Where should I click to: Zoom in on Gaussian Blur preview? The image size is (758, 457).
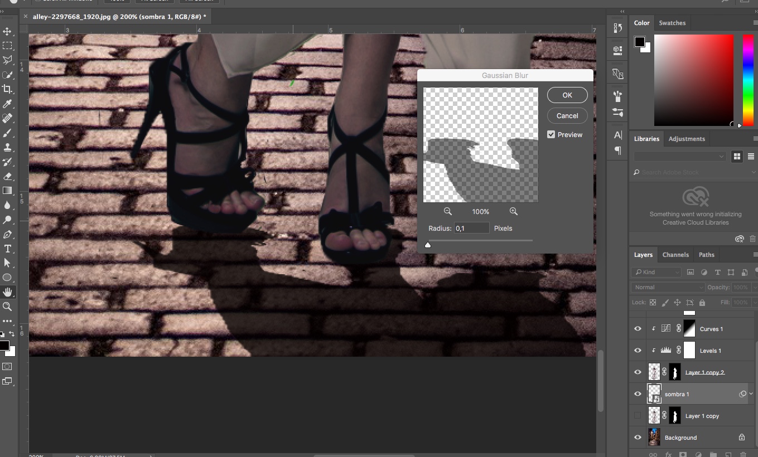(513, 211)
